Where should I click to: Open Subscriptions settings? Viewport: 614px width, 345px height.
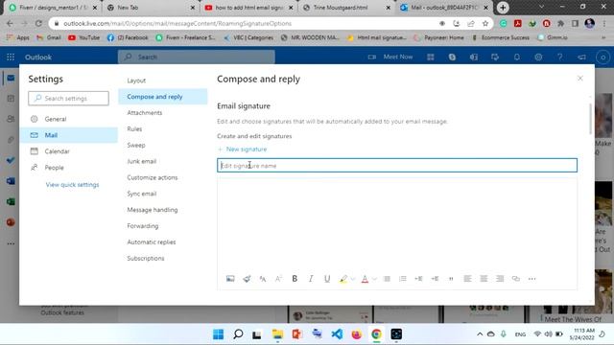[146, 259]
